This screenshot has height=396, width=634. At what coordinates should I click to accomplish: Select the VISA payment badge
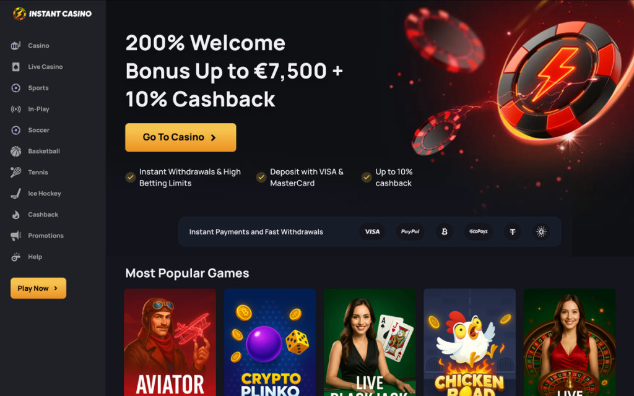pyautogui.click(x=372, y=231)
